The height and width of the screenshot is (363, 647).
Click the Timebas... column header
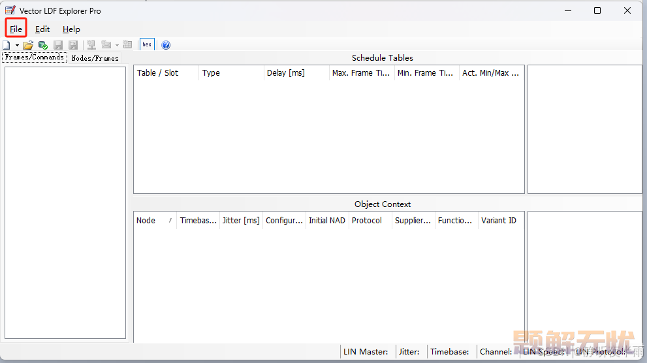click(x=198, y=221)
